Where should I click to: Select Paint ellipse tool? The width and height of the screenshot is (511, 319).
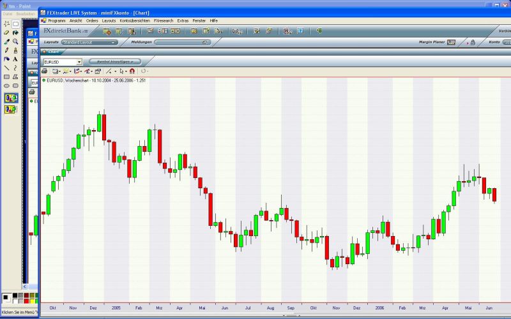(x=6, y=85)
